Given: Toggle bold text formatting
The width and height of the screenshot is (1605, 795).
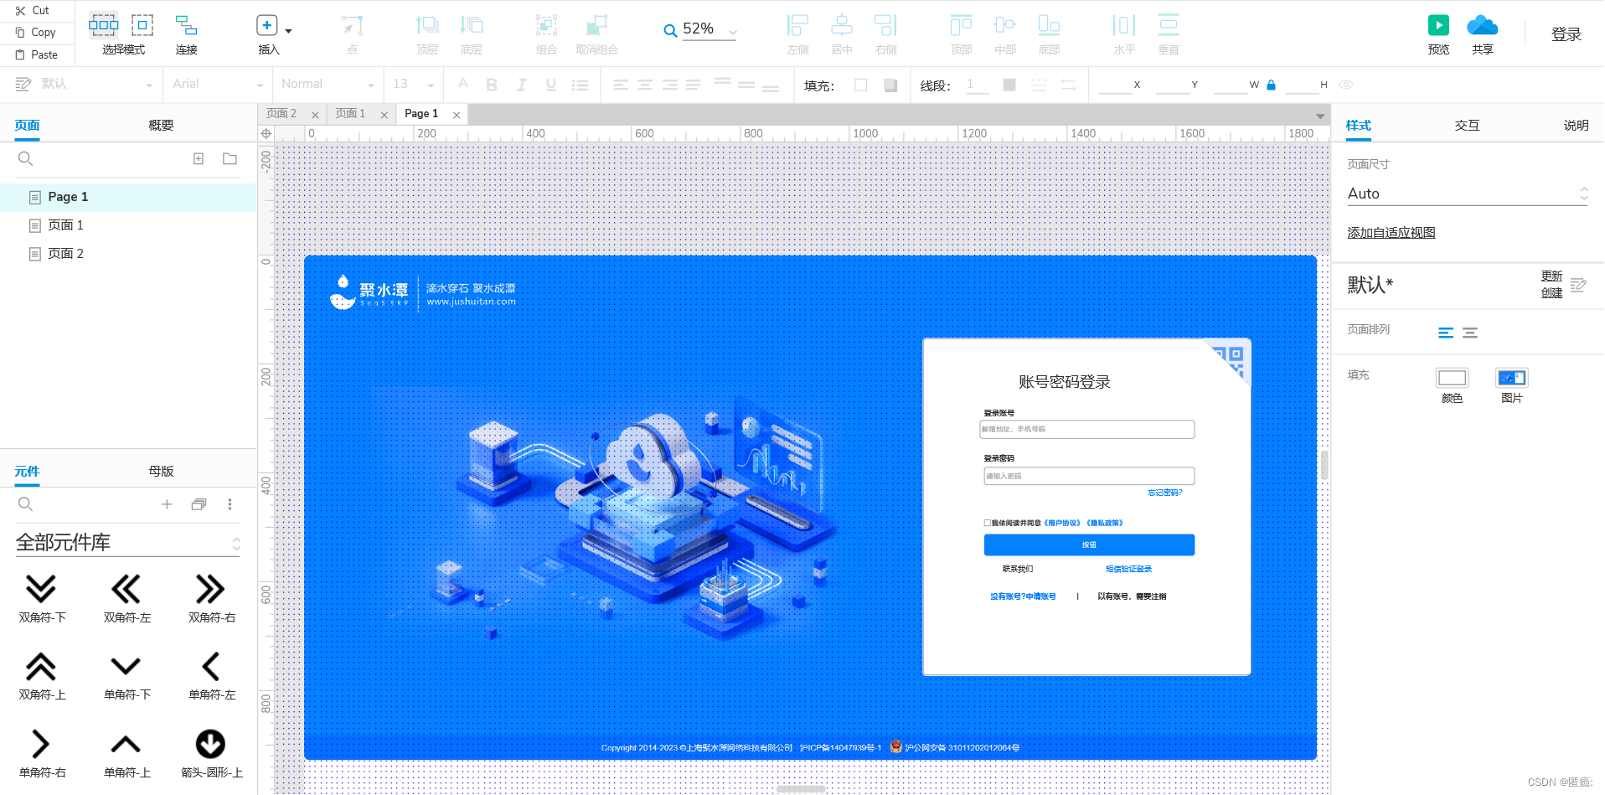Looking at the screenshot, I should 492,85.
